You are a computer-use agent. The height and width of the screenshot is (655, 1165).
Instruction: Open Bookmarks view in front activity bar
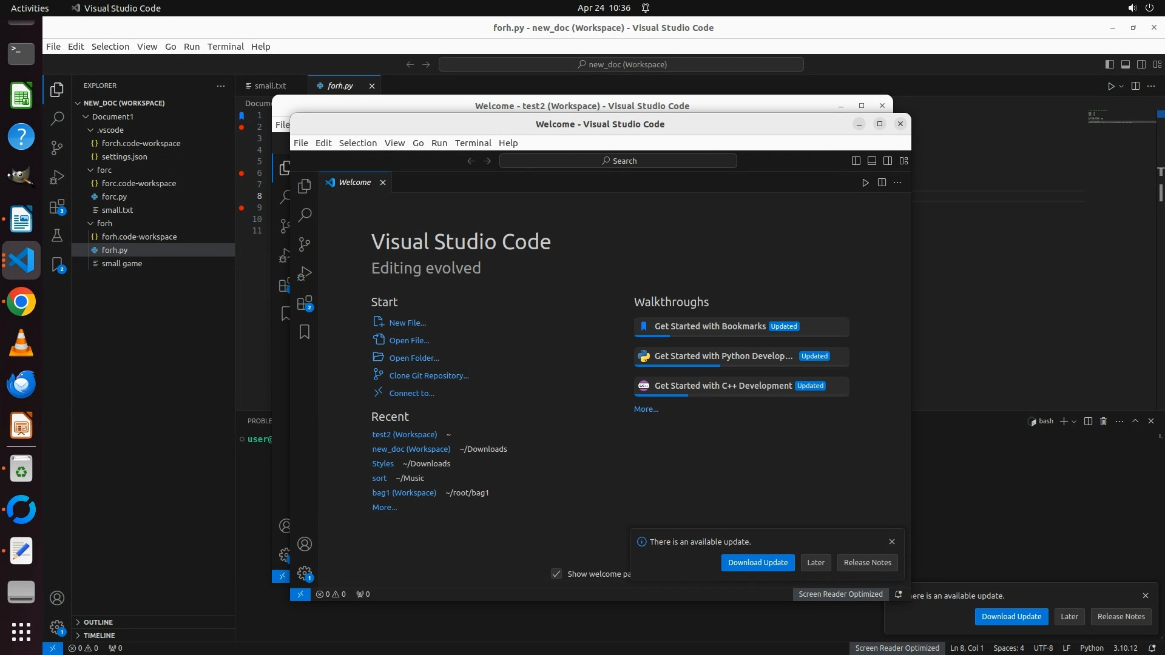tap(305, 332)
